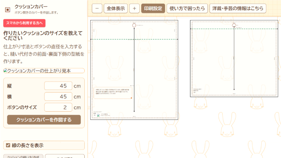Open 印刷設定 print settings
Screen dimensions: 281x158
[153, 8]
